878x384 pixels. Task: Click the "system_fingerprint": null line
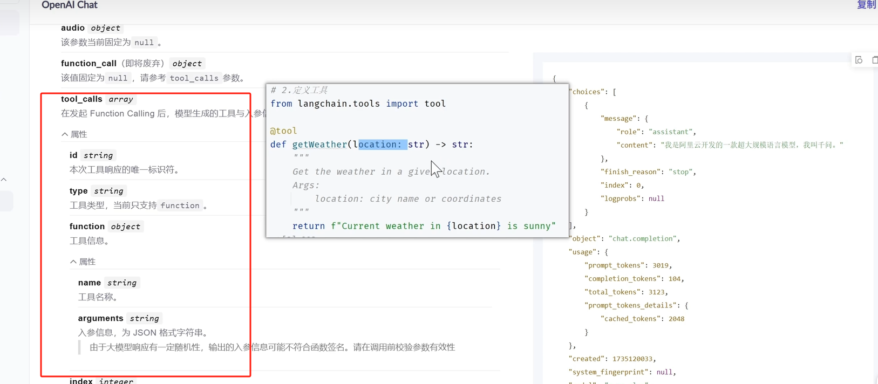[x=622, y=372]
